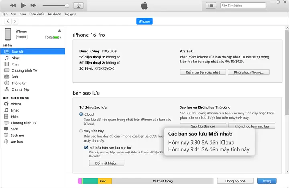This screenshot has width=289, height=188.
Task: Click the serial number XY0XX0Y0X0
Action: coord(104,68)
